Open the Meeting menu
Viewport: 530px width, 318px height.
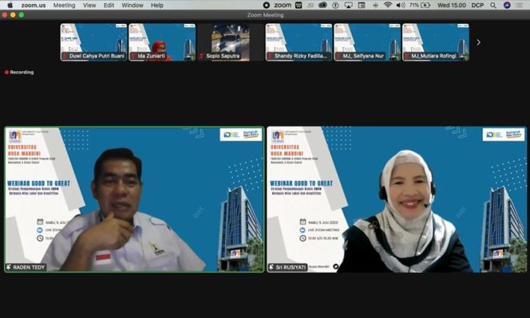[64, 6]
